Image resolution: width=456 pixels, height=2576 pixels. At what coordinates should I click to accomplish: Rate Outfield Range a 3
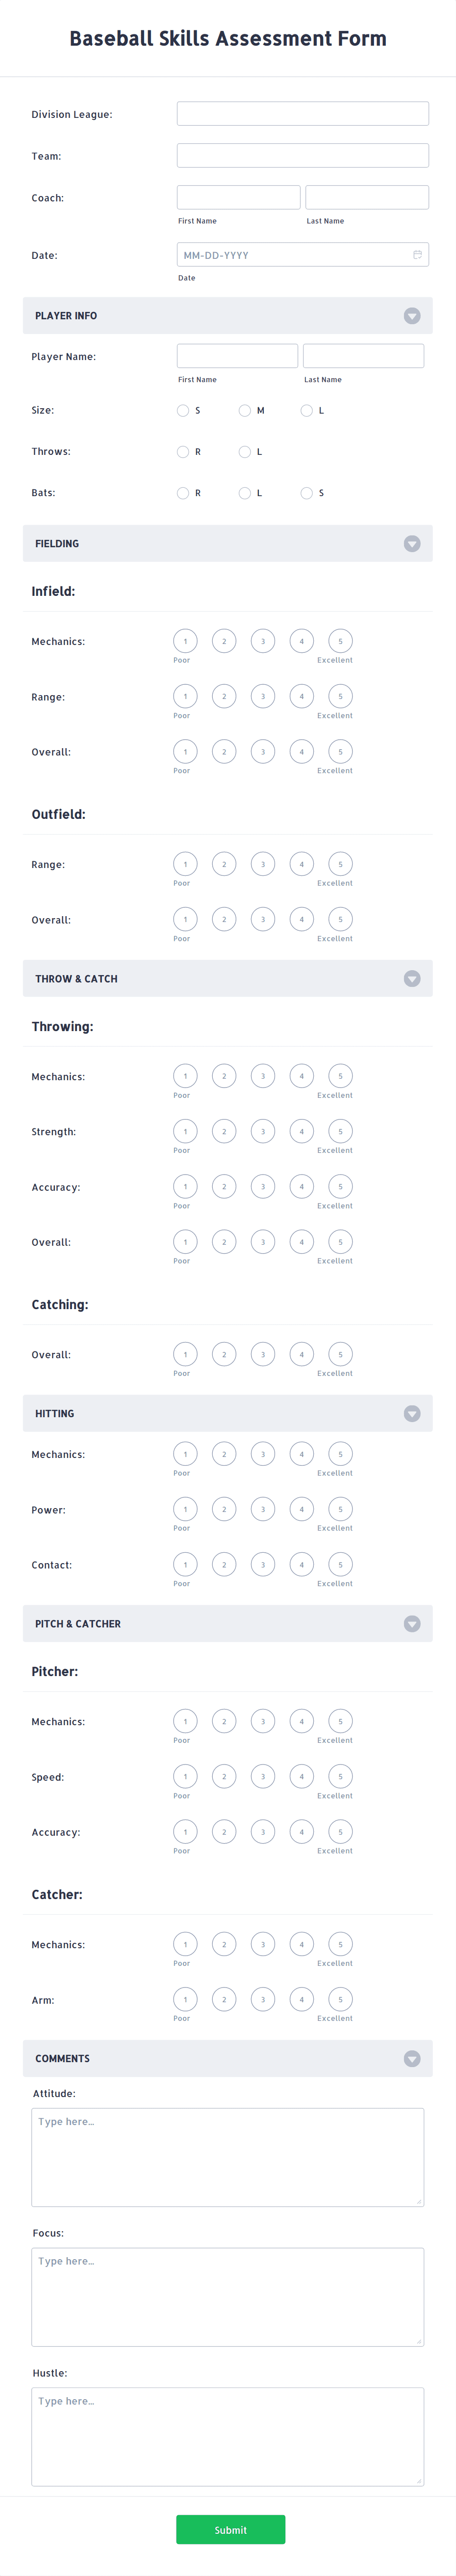[x=262, y=864]
